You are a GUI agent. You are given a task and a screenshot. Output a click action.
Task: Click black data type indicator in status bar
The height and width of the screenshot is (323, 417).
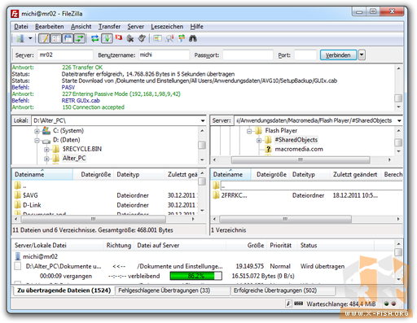coord(298,303)
